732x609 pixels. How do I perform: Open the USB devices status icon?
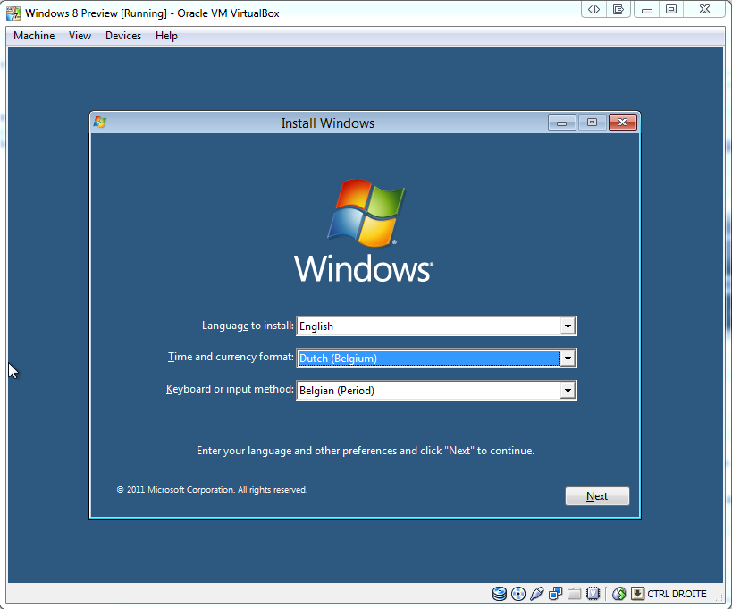[x=536, y=594]
